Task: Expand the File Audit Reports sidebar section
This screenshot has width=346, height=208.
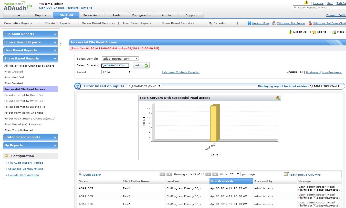Action: point(30,34)
